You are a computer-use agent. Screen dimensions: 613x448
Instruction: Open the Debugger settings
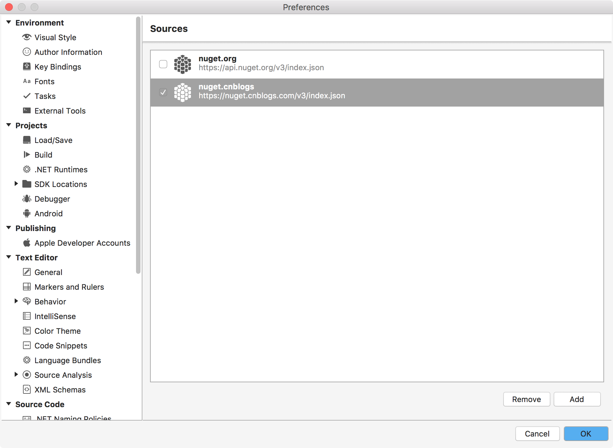(x=52, y=199)
